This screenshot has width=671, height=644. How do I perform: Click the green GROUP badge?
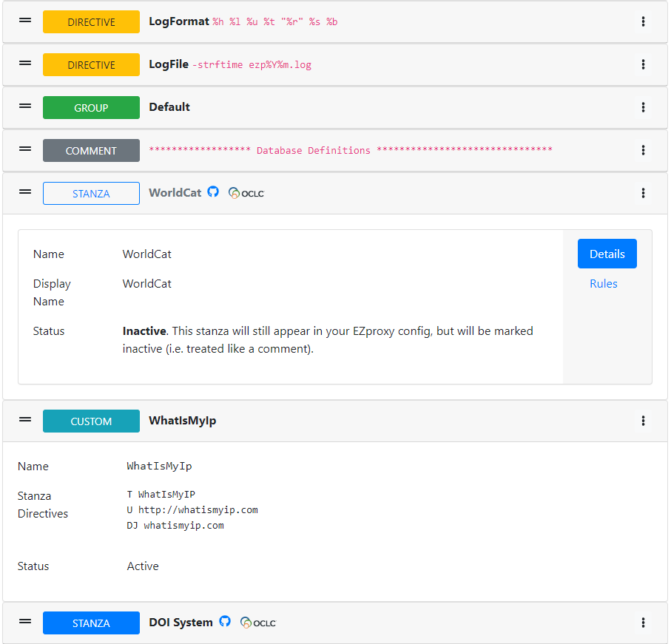click(91, 108)
